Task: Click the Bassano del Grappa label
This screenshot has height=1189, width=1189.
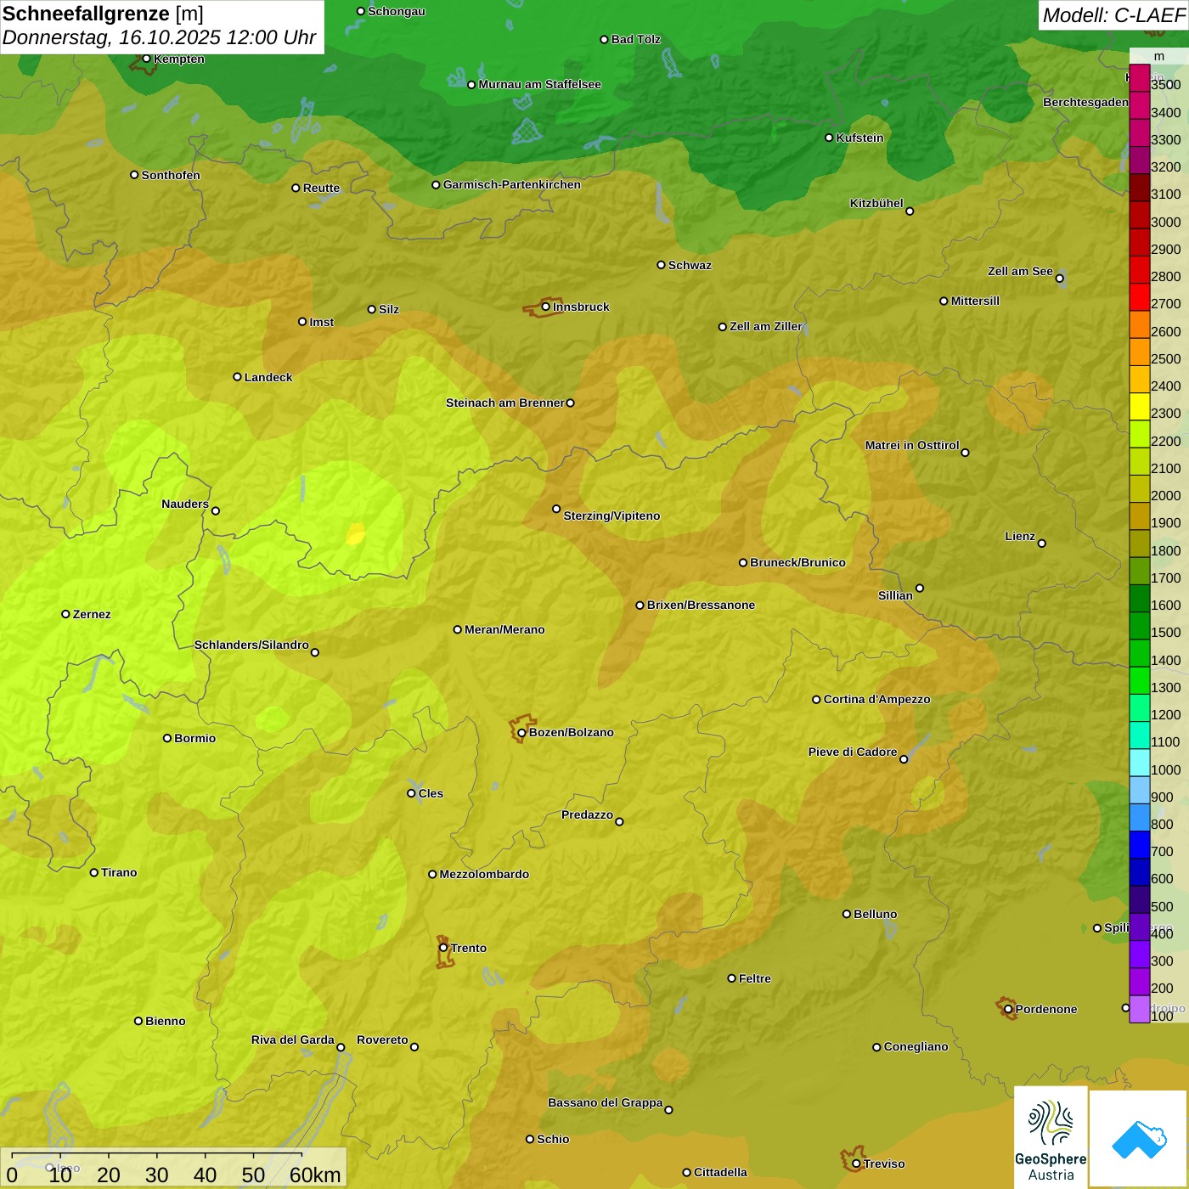Action: 606,1102
